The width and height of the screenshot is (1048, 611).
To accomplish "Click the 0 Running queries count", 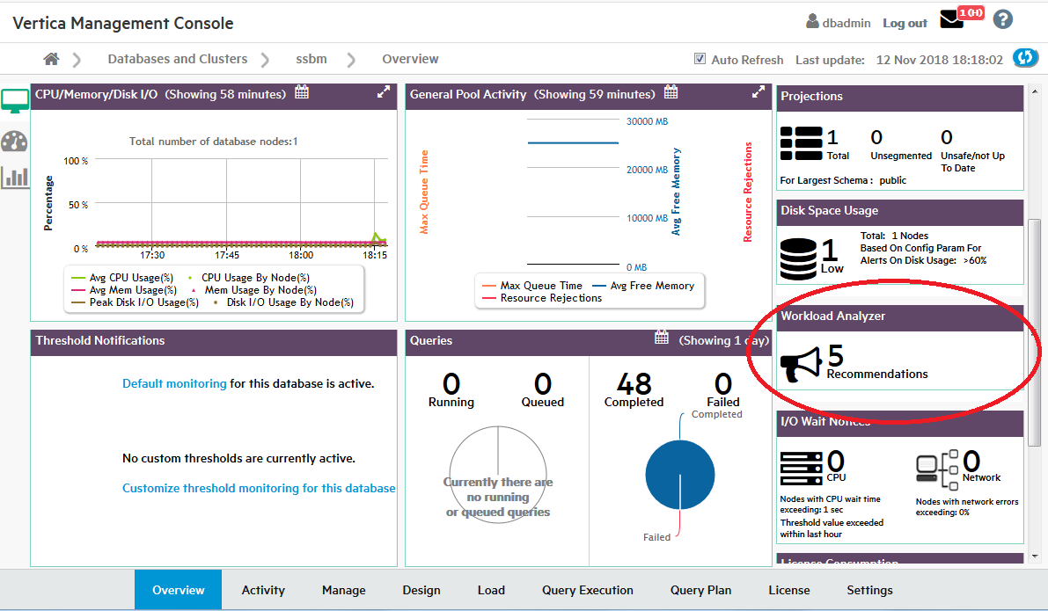I will [x=451, y=384].
